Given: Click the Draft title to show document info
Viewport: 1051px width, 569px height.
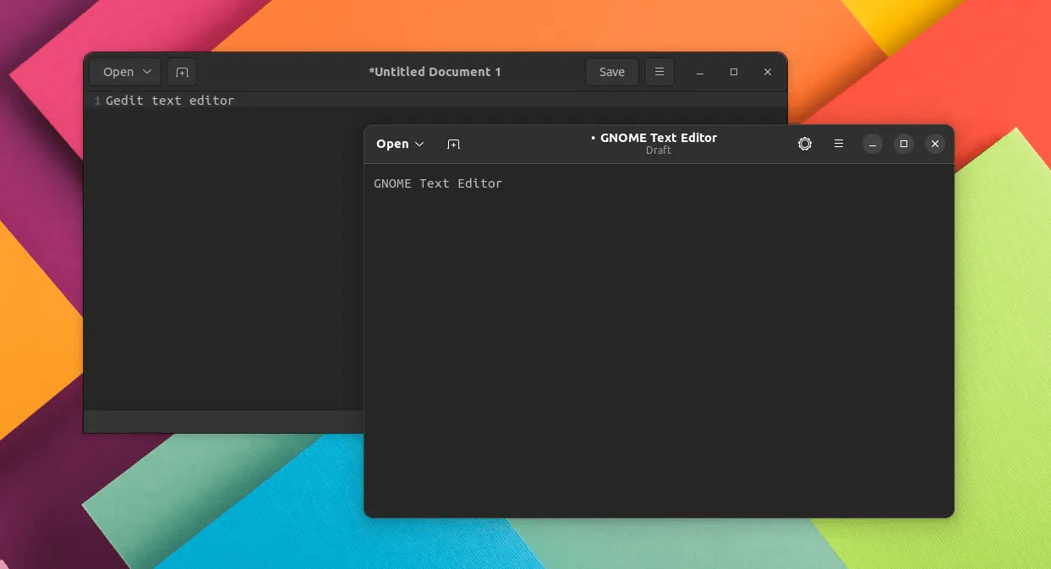Looking at the screenshot, I should click(x=659, y=150).
